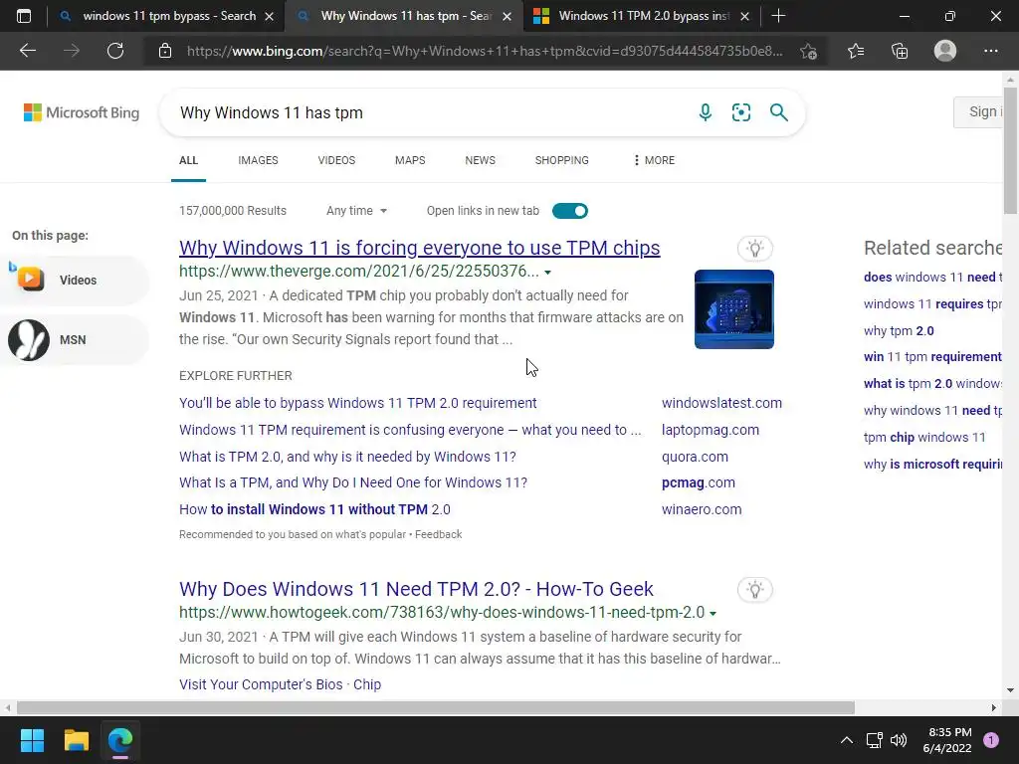This screenshot has height=764, width=1019.
Task: Click the Bing search input field
Action: tap(429, 112)
